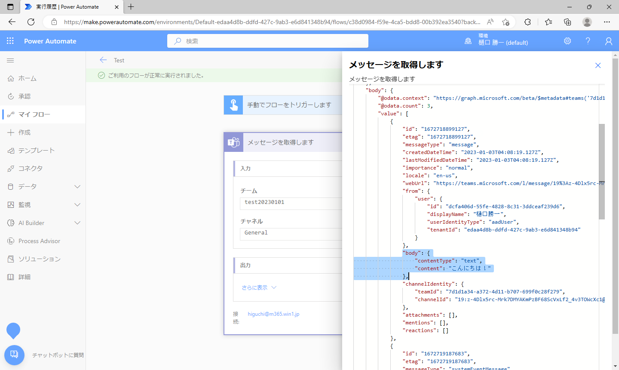Viewport: 619px width, 370px height.
Task: Click the Process Advisor icon
Action: [x=11, y=241]
